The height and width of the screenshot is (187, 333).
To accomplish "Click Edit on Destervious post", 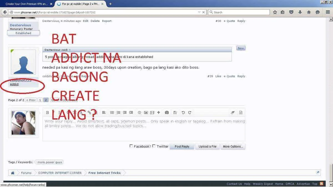I will [86, 21].
